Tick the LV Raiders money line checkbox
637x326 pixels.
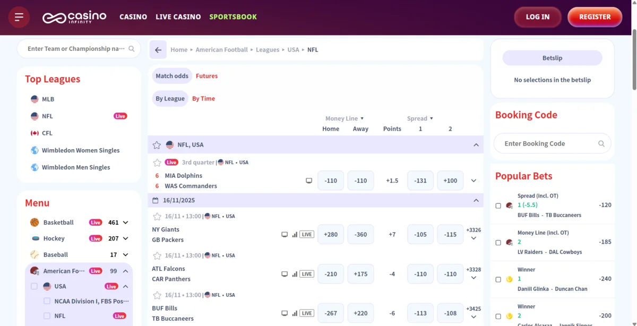pos(498,243)
